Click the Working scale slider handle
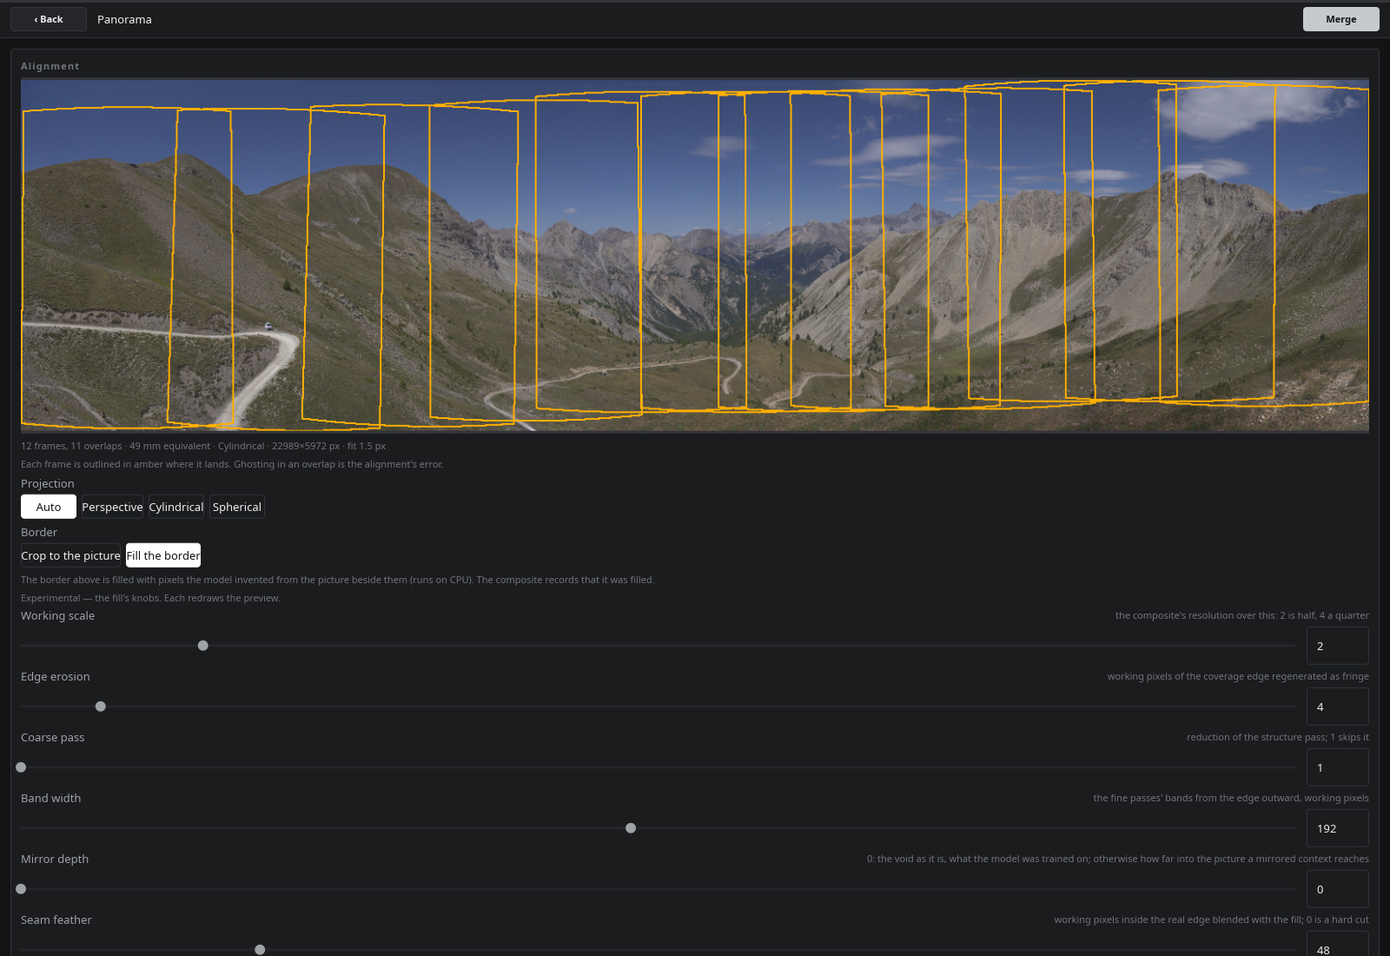Viewport: 1390px width, 956px height. 203,646
